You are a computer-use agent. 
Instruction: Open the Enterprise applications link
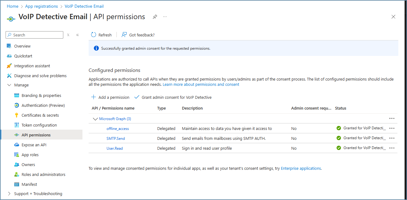tap(301, 168)
